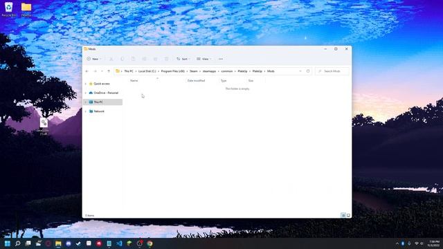The width and height of the screenshot is (443, 249).
Task: Open address bar history dropdown
Action: point(300,71)
